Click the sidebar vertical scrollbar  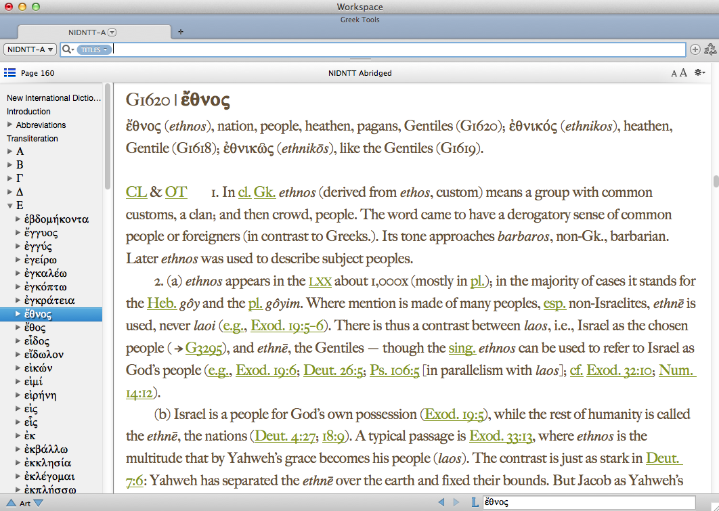[x=107, y=137]
